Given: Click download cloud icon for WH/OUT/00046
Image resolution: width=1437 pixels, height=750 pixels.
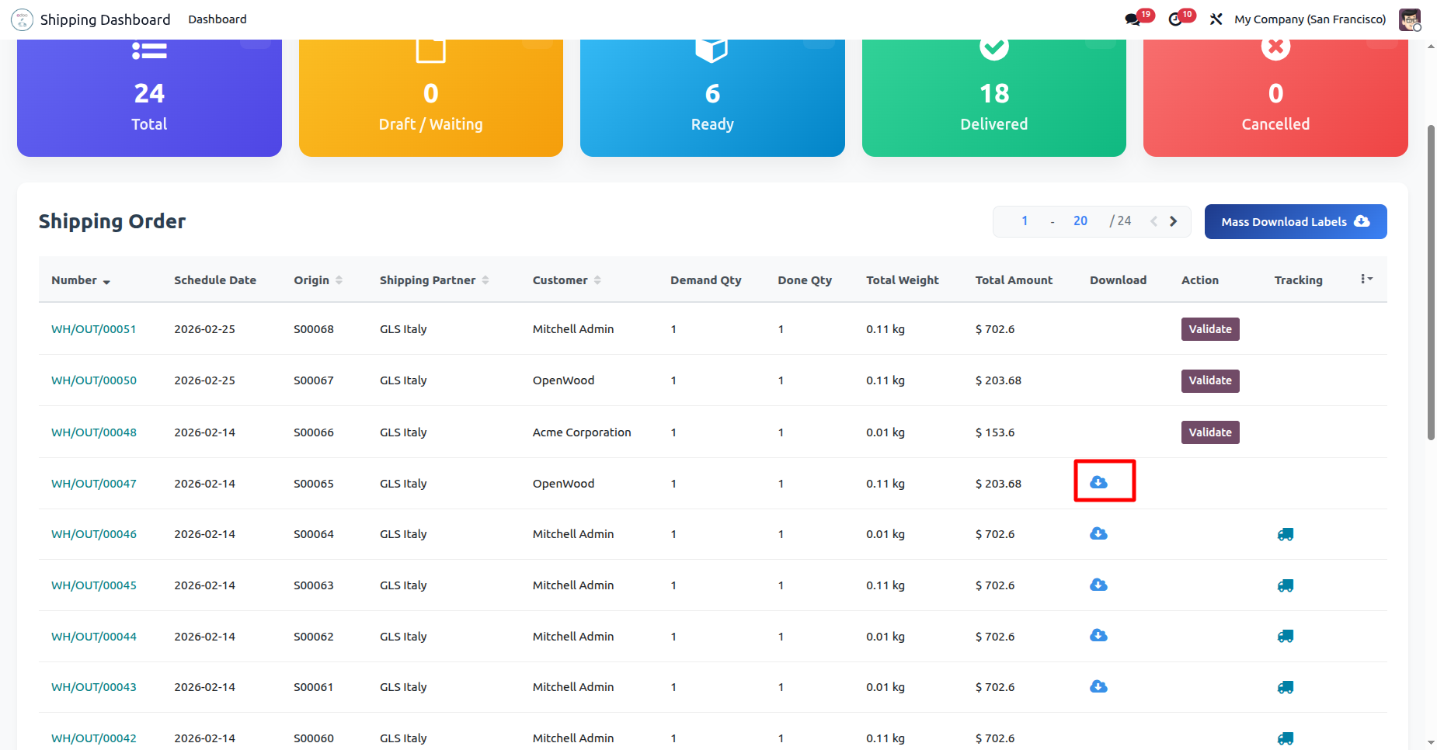Looking at the screenshot, I should tap(1098, 533).
